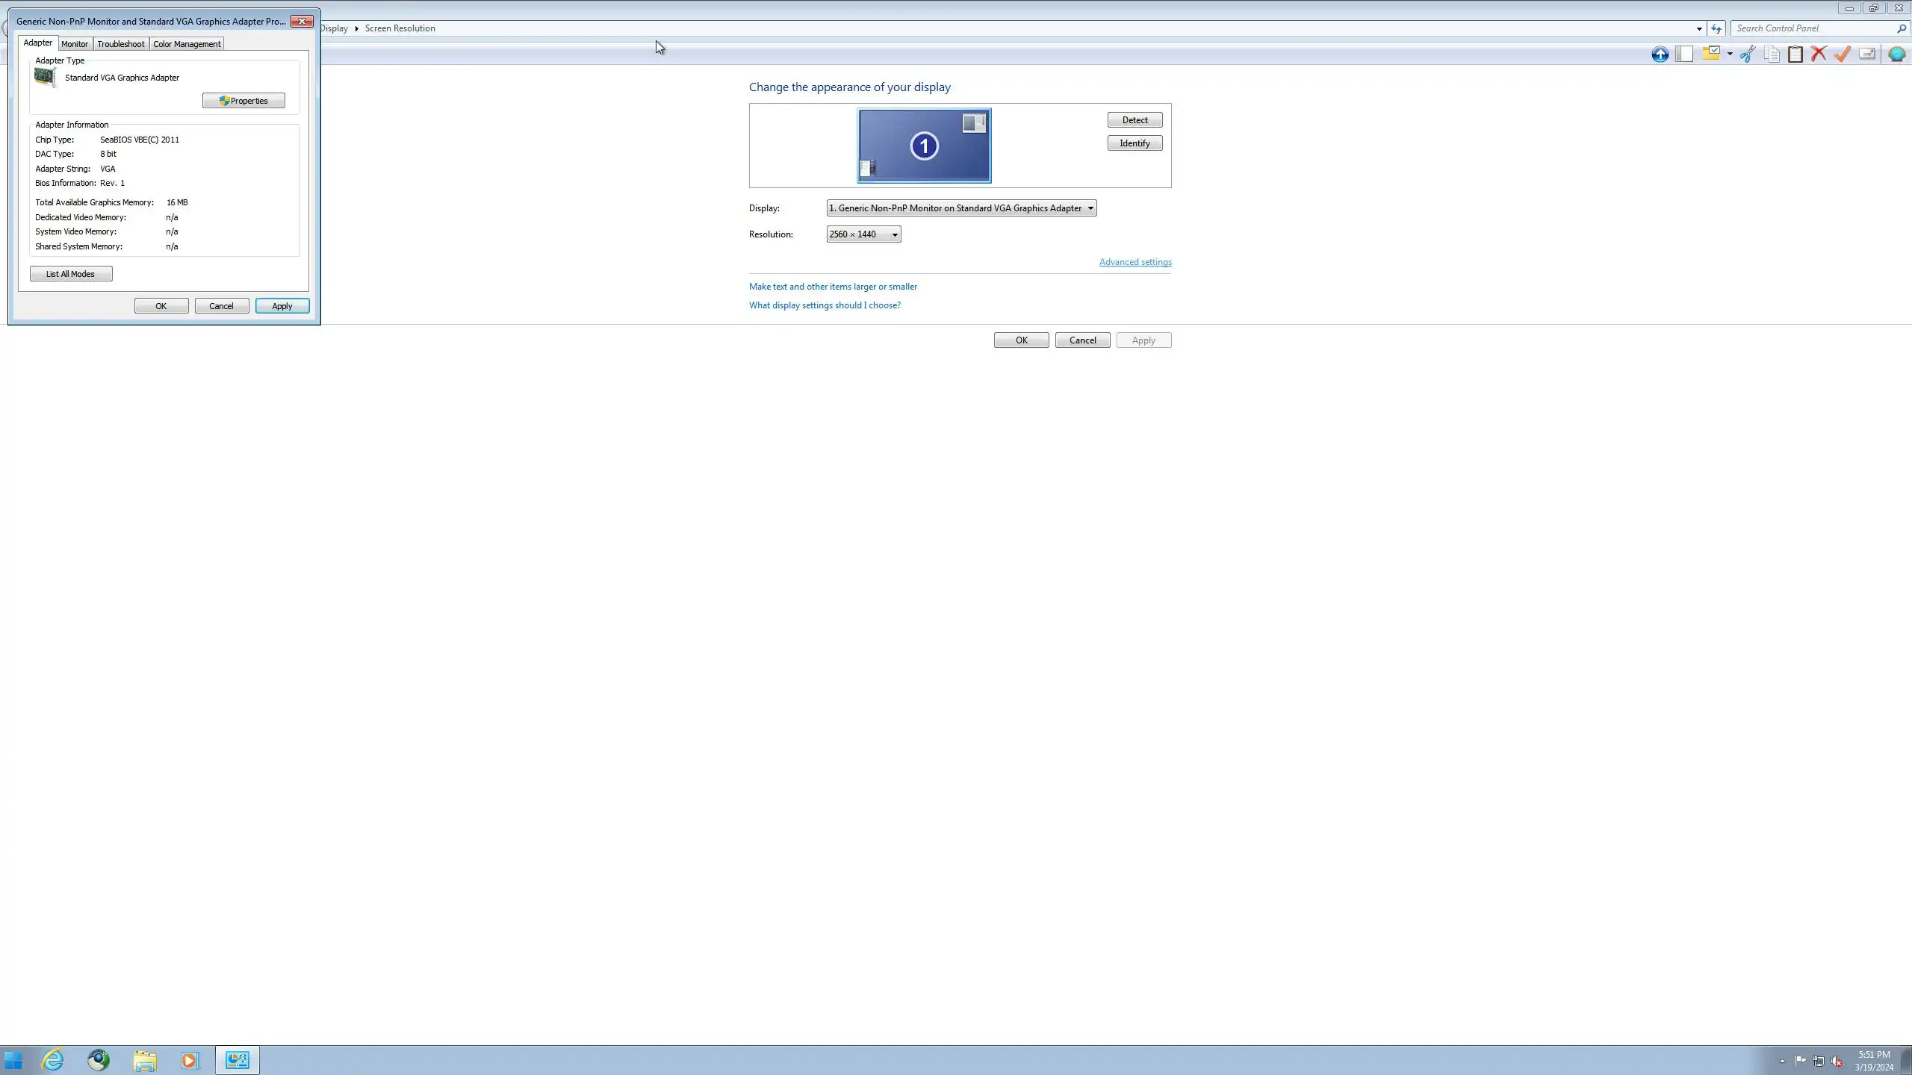Viewport: 1912px width, 1075px height.
Task: Toggle the navigation pane layout icon
Action: 1684,54
